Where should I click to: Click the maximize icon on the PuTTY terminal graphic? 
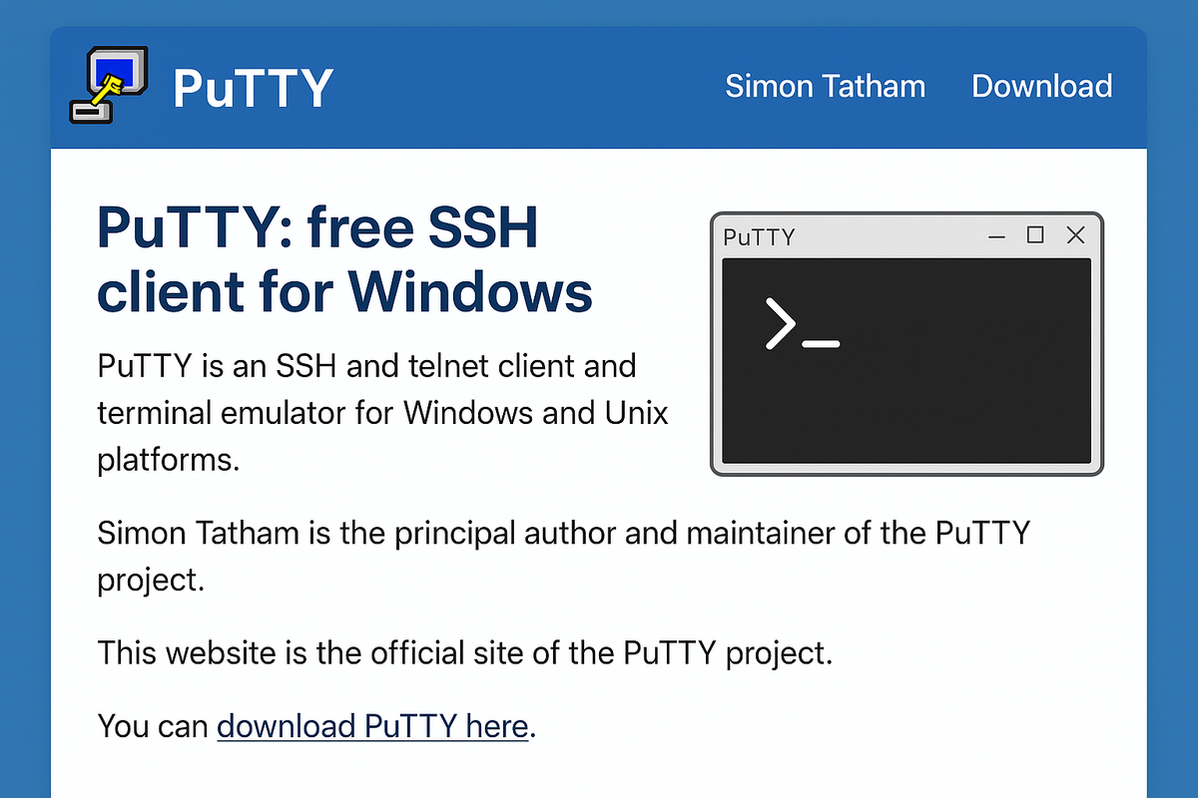point(1035,235)
